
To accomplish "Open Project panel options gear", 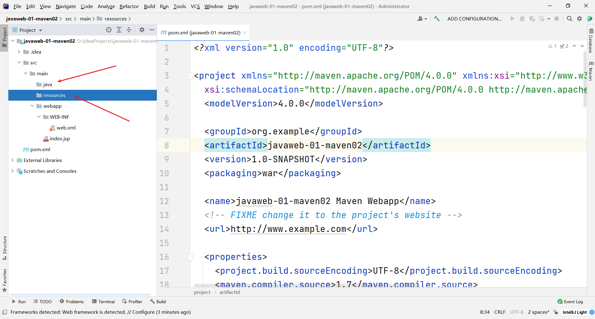I will 142,30.
